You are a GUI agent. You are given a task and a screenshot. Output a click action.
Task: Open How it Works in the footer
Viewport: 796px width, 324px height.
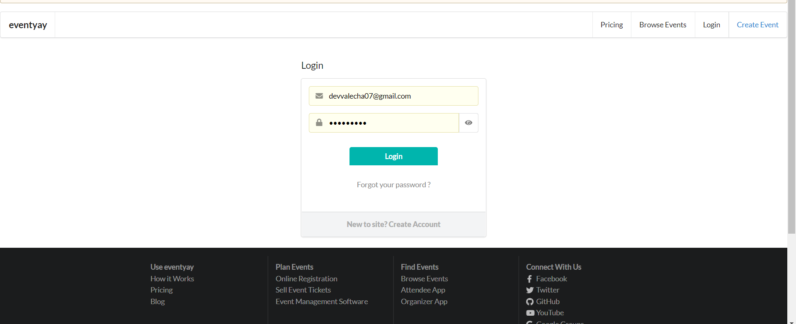pyautogui.click(x=172, y=279)
